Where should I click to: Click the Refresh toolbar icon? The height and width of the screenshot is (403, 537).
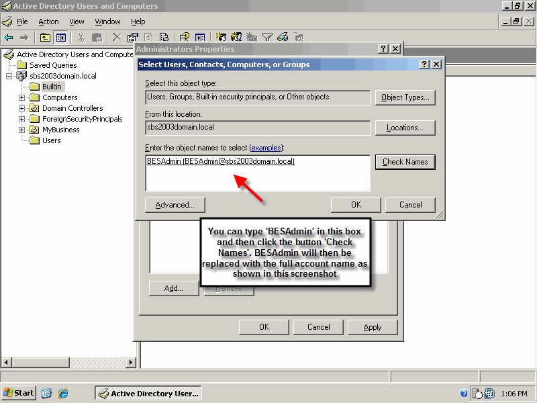pos(148,37)
